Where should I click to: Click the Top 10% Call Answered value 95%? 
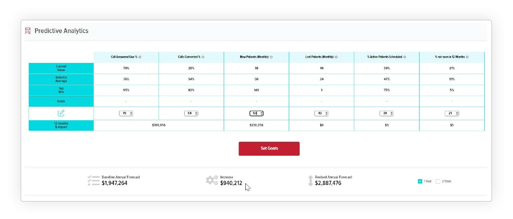[126, 90]
